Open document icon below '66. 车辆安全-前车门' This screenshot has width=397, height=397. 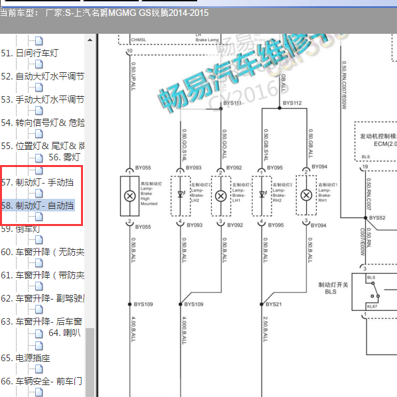coord(39,392)
